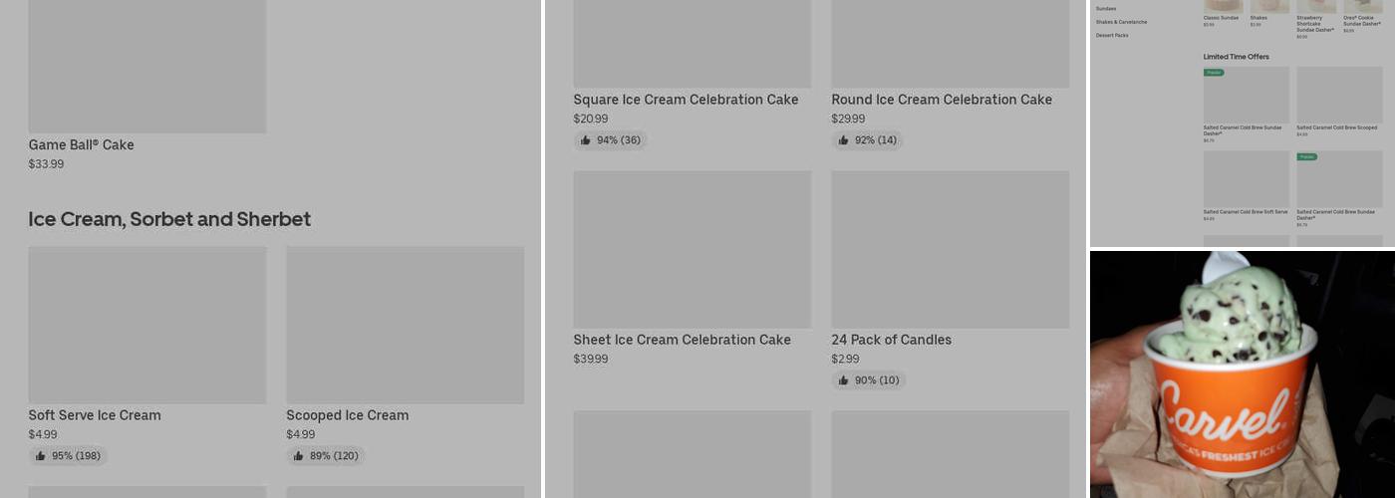Click Salted Caramel Cold Brew Scooped image
Image resolution: width=1395 pixels, height=498 pixels.
(x=1338, y=95)
